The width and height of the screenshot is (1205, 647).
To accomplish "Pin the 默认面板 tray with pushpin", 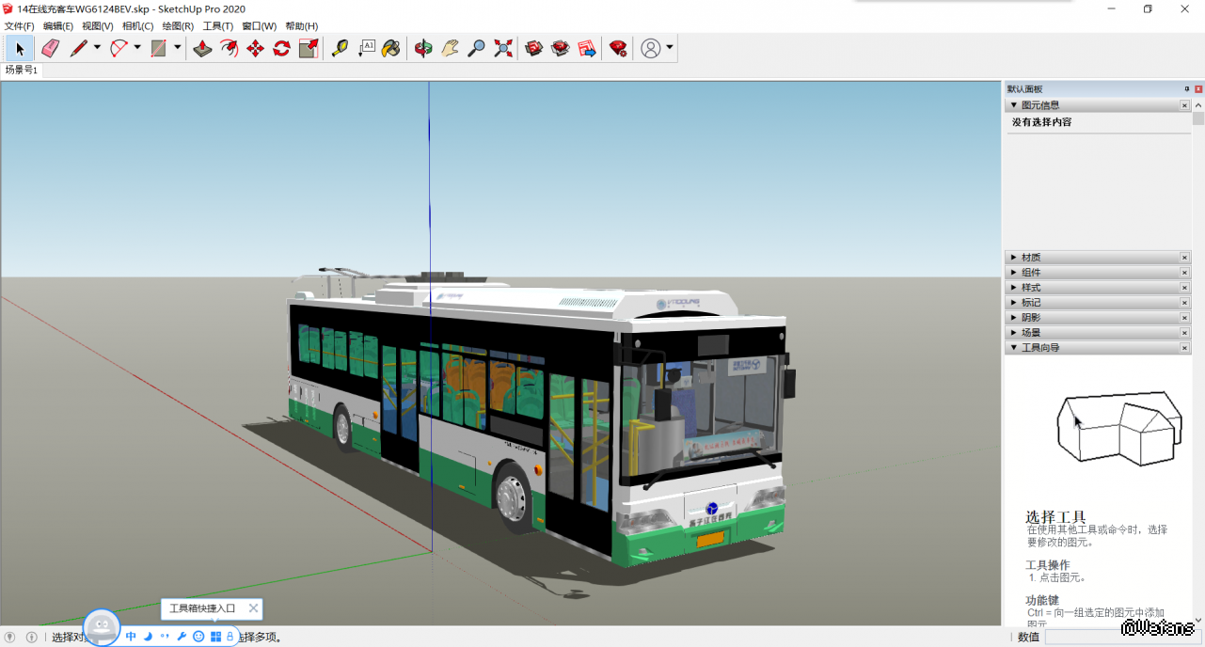I will [1187, 88].
